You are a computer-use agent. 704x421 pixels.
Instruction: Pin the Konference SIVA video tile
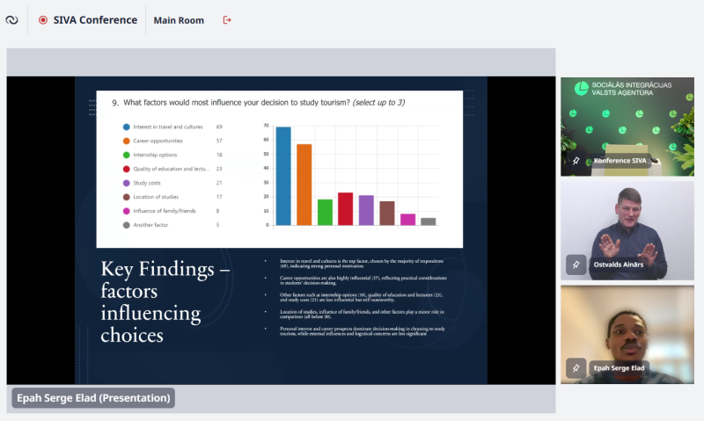pyautogui.click(x=576, y=161)
